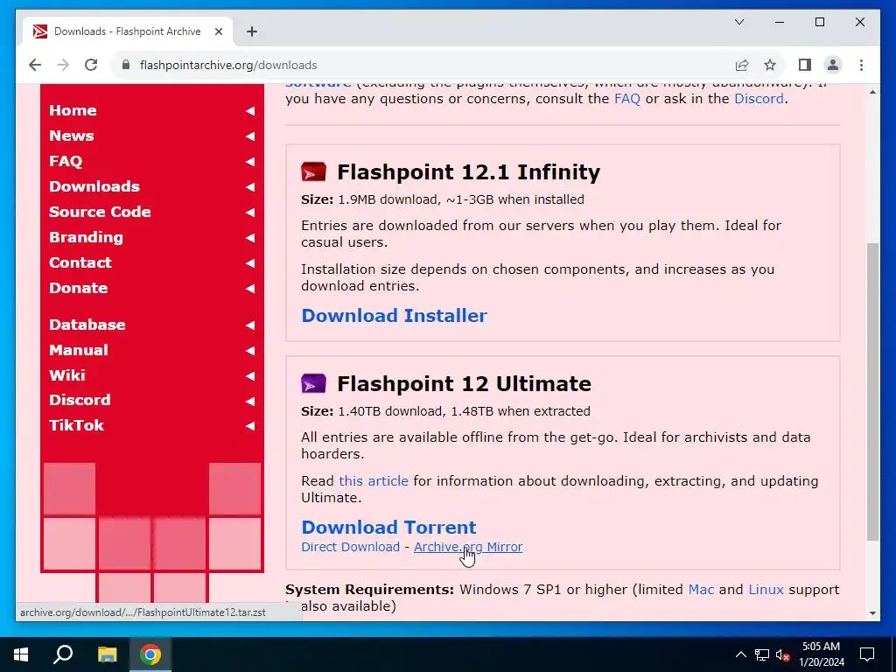Click the arrow beside Database
Image resolution: width=896 pixels, height=672 pixels.
click(250, 325)
